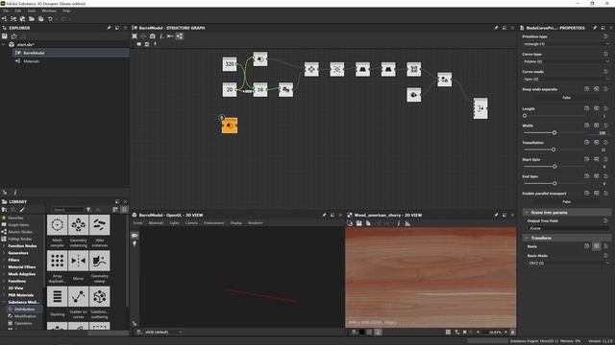Open the File menu

tap(6, 11)
